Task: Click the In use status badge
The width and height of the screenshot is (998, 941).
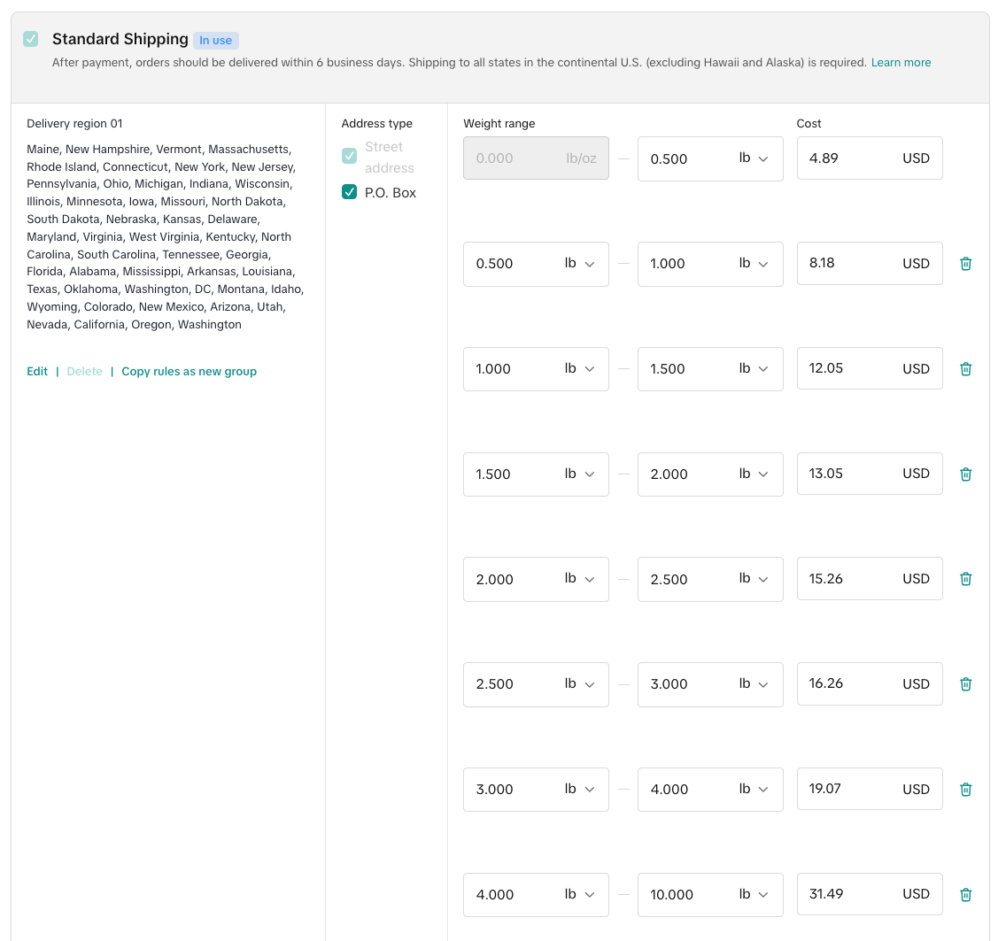Action: 216,40
